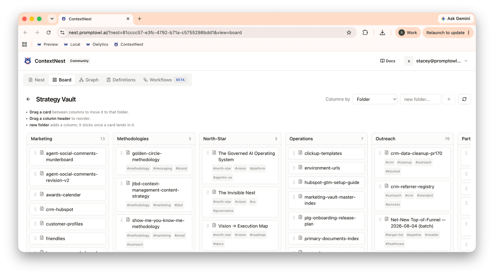Click the site info icon in address bar
Screen dimensions: 494x276
coord(62,32)
